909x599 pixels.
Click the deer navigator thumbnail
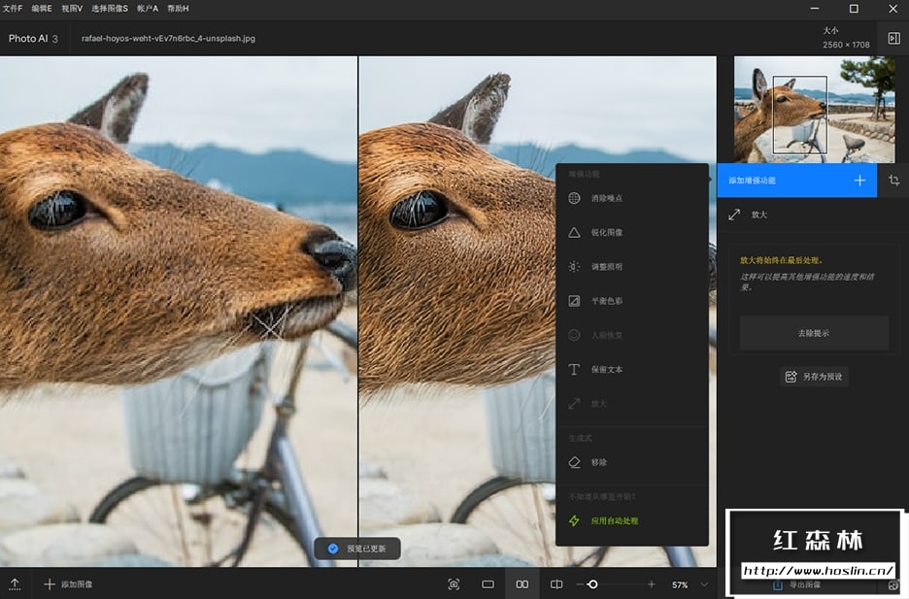(x=814, y=110)
